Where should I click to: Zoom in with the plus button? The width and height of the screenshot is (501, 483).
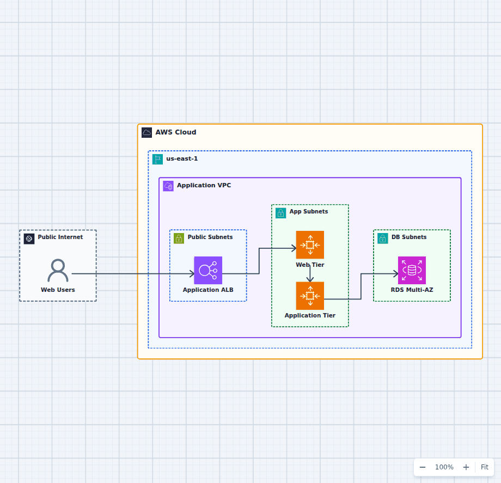(466, 467)
